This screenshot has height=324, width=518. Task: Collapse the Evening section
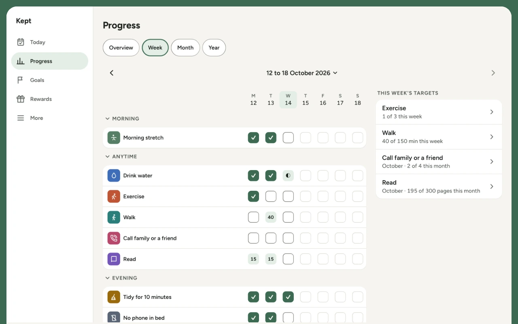121,278
